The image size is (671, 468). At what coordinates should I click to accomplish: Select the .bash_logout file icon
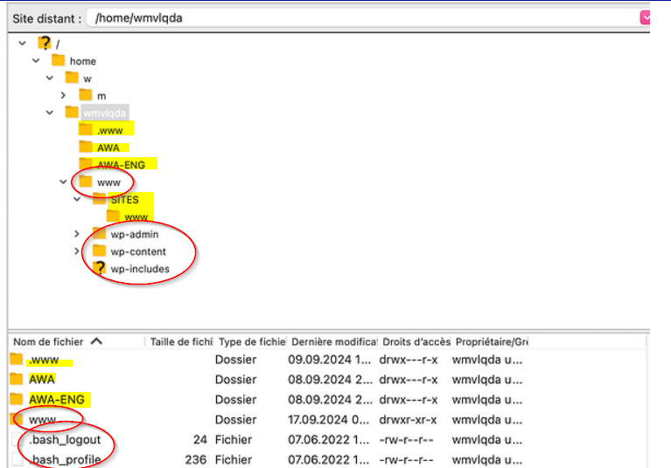click(x=17, y=440)
